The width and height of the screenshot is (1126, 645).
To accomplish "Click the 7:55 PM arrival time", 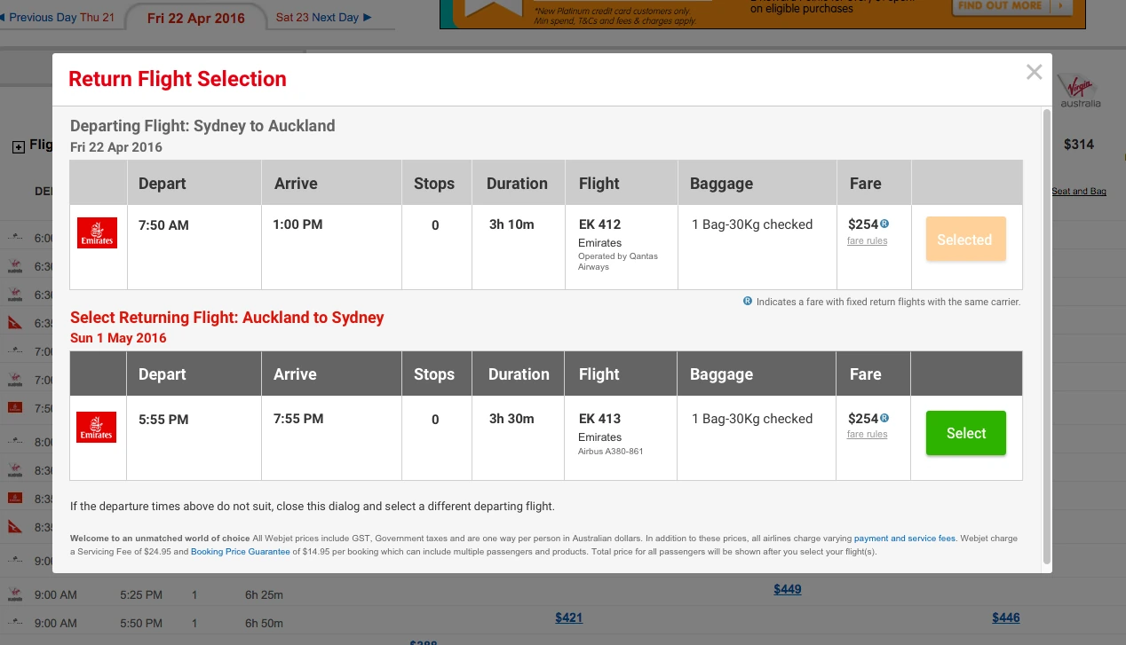I will (x=298, y=418).
